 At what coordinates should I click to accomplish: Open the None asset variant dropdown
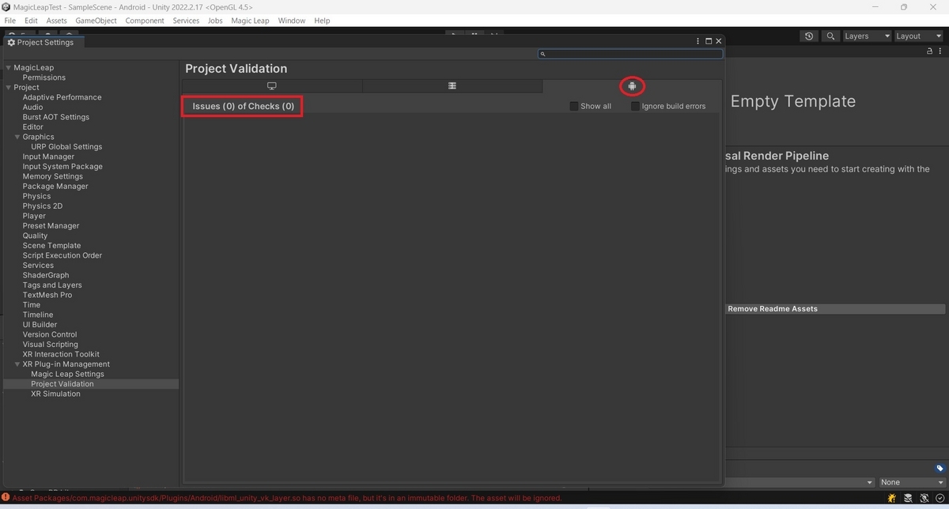click(913, 482)
